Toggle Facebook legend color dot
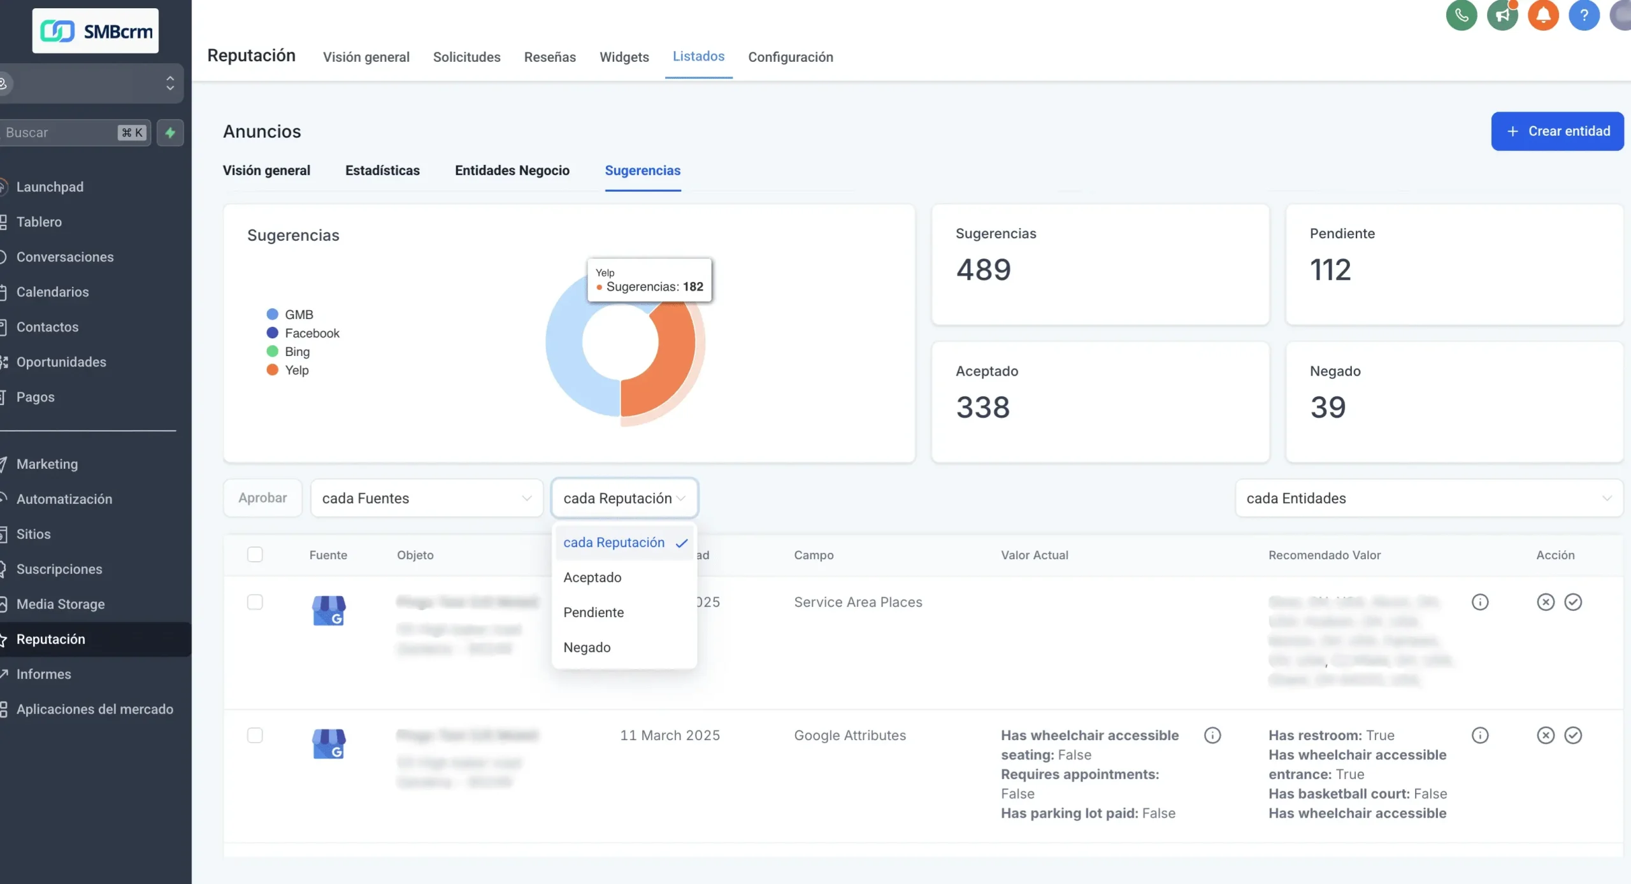Viewport: 1631px width, 884px height. pos(272,332)
